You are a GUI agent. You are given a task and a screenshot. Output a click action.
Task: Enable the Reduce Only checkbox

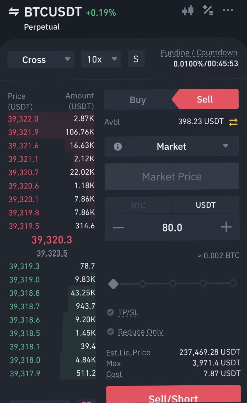click(110, 332)
